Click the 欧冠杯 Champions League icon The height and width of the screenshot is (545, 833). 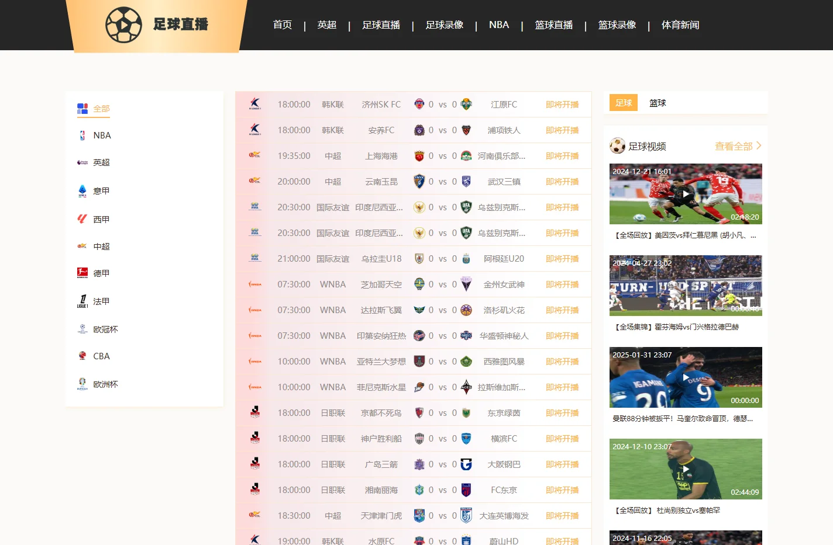[82, 329]
